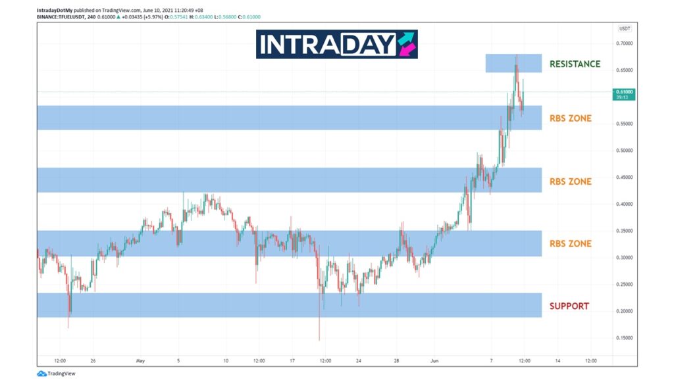Select the SUPPORT text label
The height and width of the screenshot is (386, 674).
tap(569, 306)
